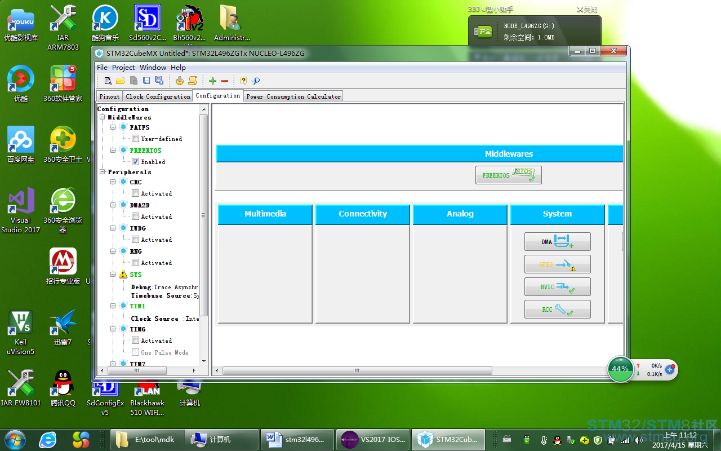The image size is (721, 451).
Task: Open the Visual Studio 2017 desktop icon
Action: 21,210
